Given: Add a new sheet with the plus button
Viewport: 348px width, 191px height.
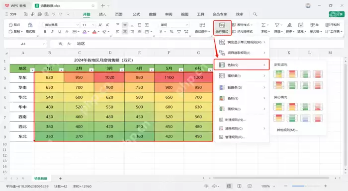Looking at the screenshot, I should [60, 179].
